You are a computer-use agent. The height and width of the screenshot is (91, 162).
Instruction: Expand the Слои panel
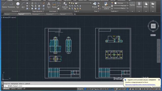pos(76,11)
